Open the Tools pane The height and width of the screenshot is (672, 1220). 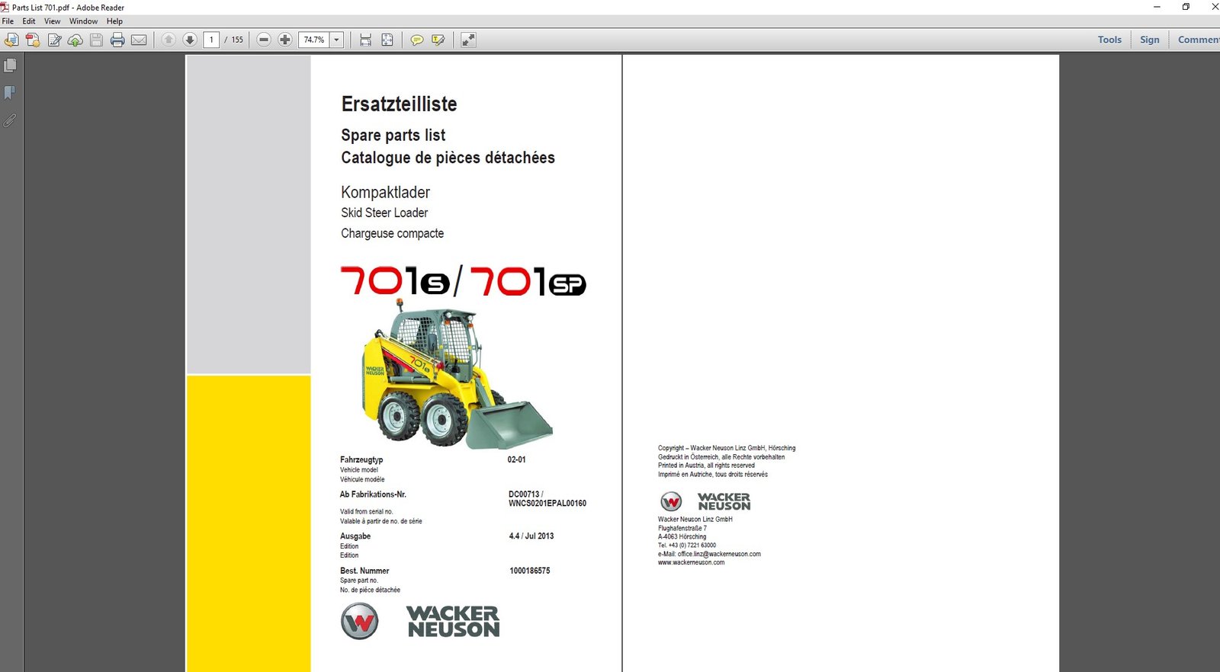(x=1109, y=40)
